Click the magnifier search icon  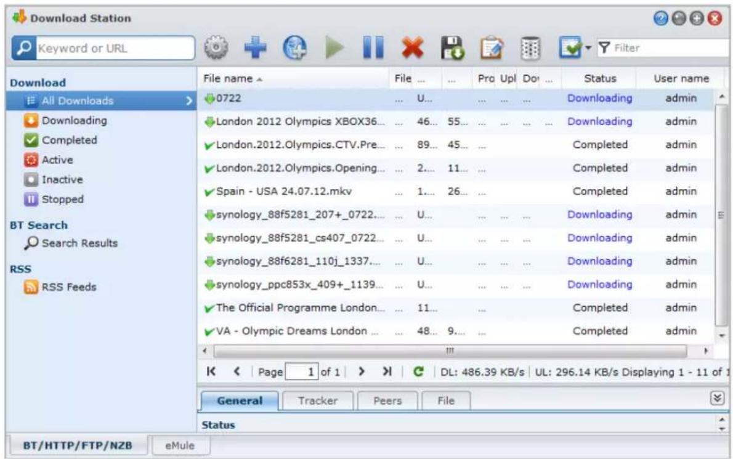[24, 48]
